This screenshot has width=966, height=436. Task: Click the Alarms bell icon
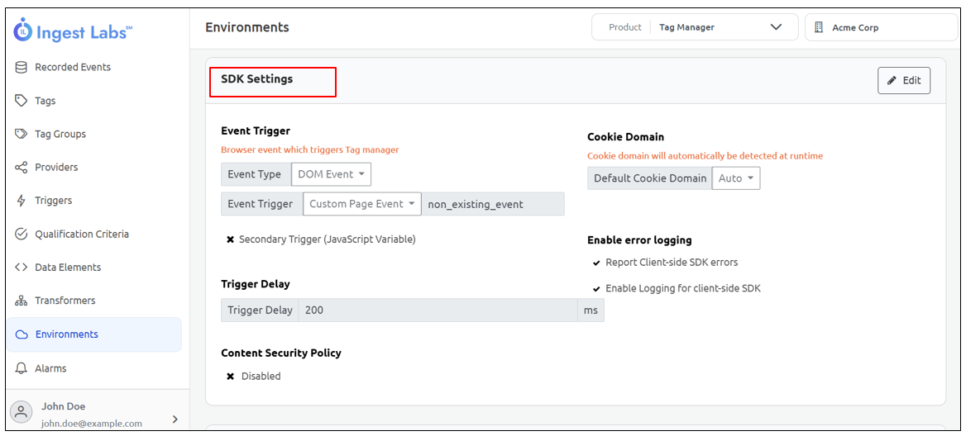[x=22, y=368]
